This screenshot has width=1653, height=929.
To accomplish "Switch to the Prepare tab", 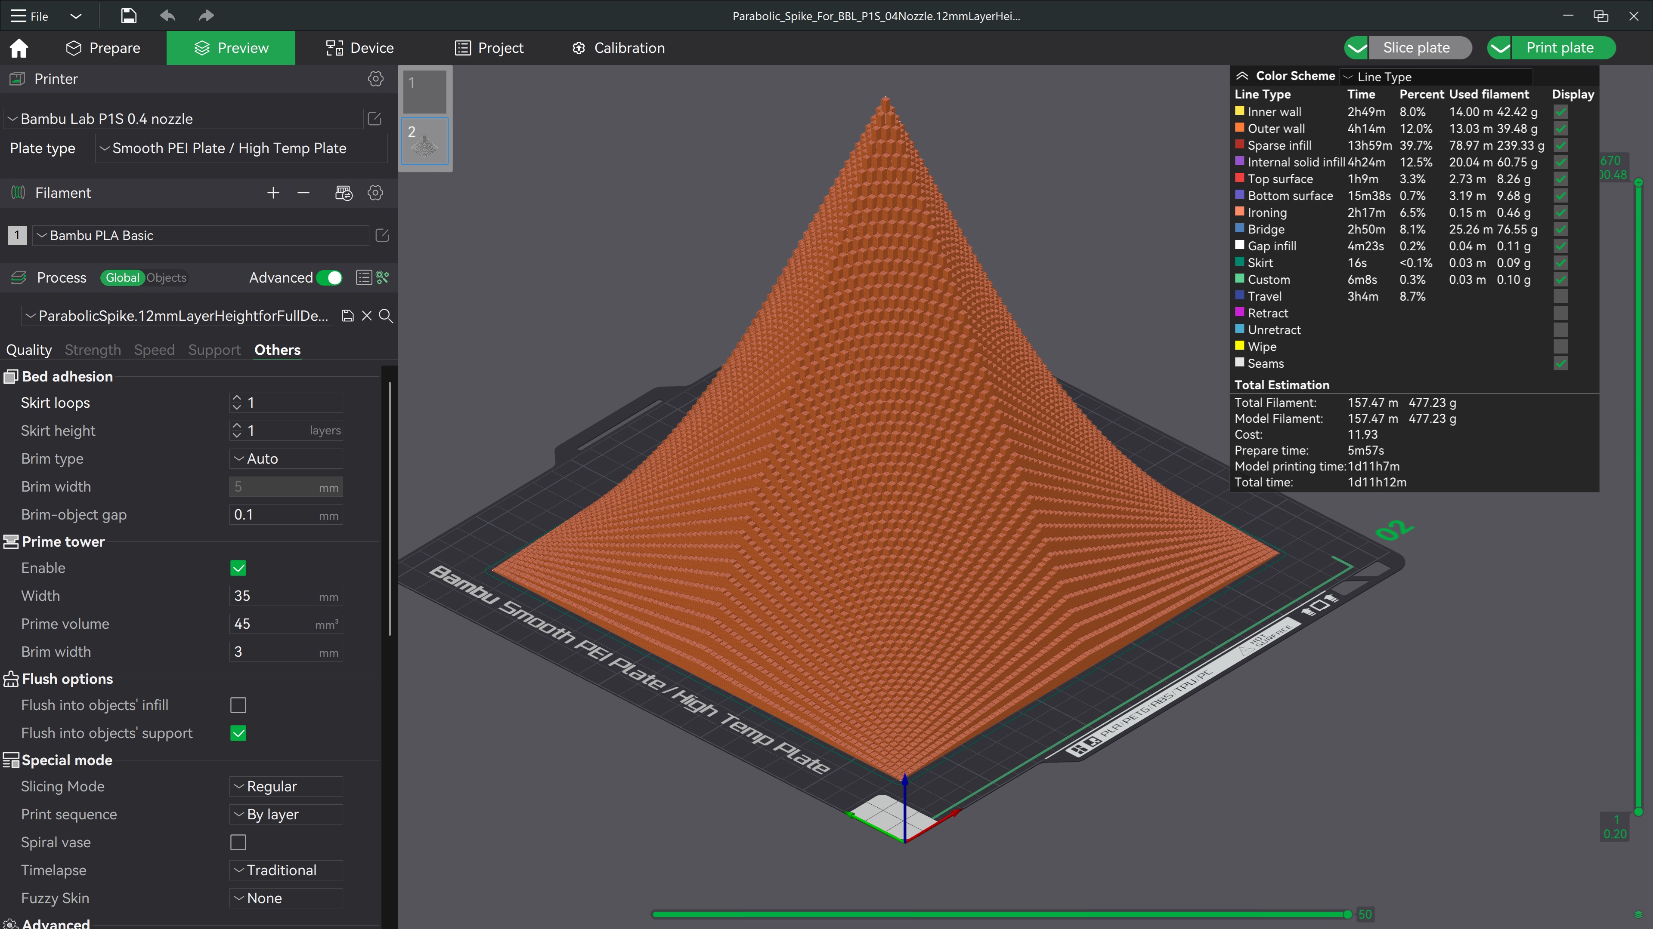I will click(103, 48).
